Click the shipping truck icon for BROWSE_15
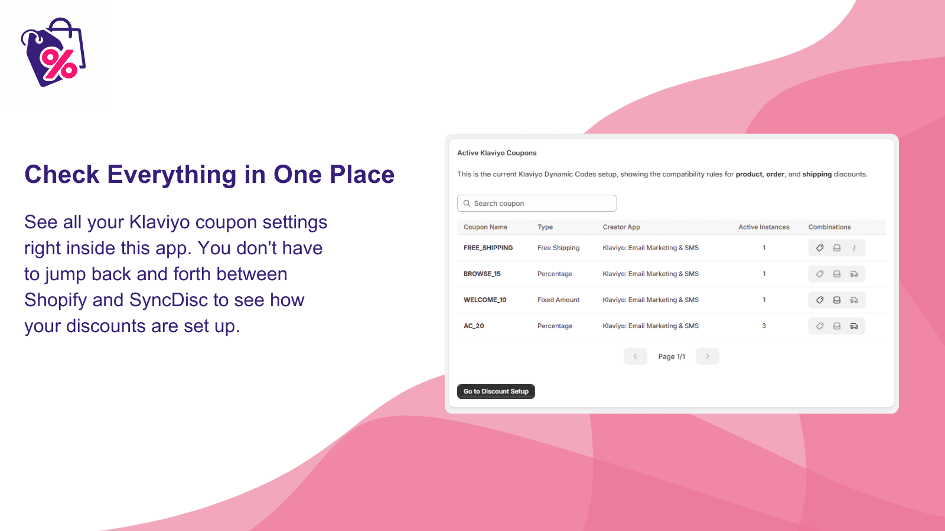The image size is (945, 531). [855, 274]
